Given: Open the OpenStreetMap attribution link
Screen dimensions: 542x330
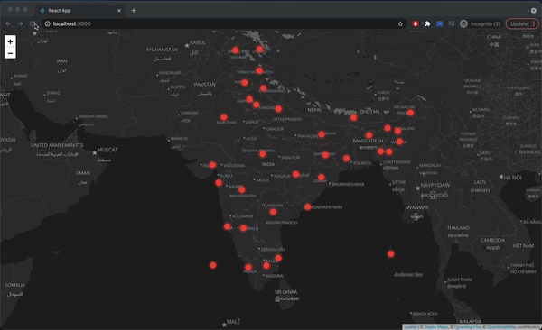Looking at the screenshot, I should 501,327.
